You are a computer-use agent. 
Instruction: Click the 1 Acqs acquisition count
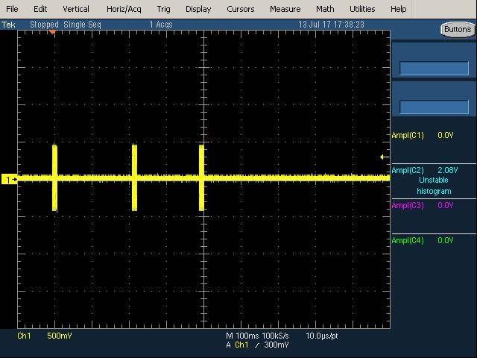click(161, 25)
